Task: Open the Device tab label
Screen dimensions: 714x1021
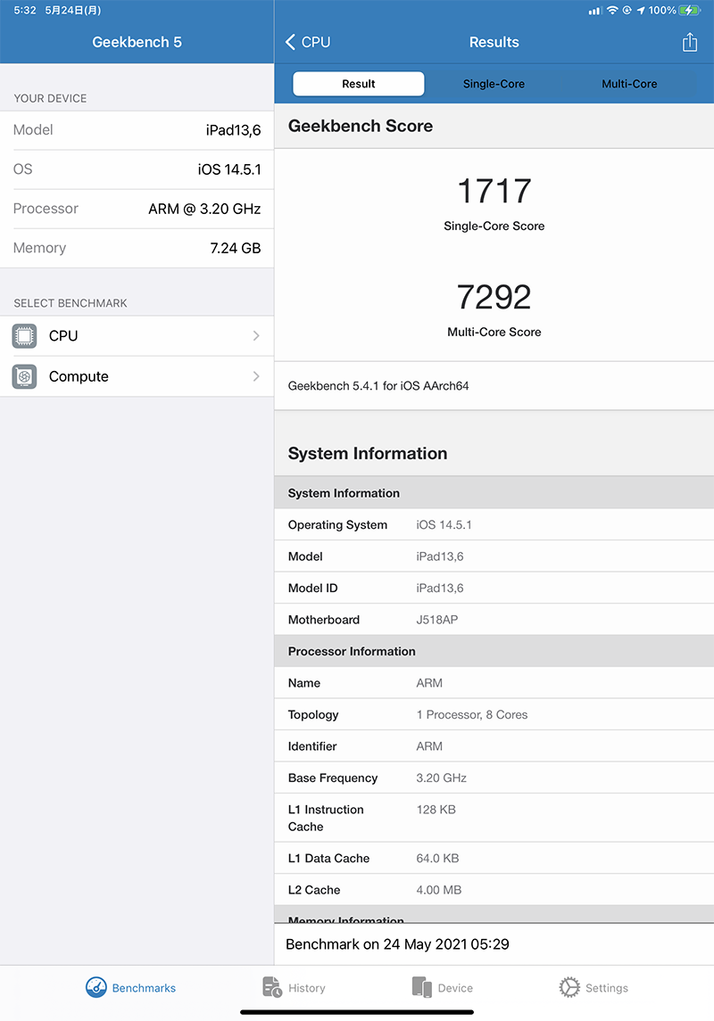Action: (x=455, y=988)
